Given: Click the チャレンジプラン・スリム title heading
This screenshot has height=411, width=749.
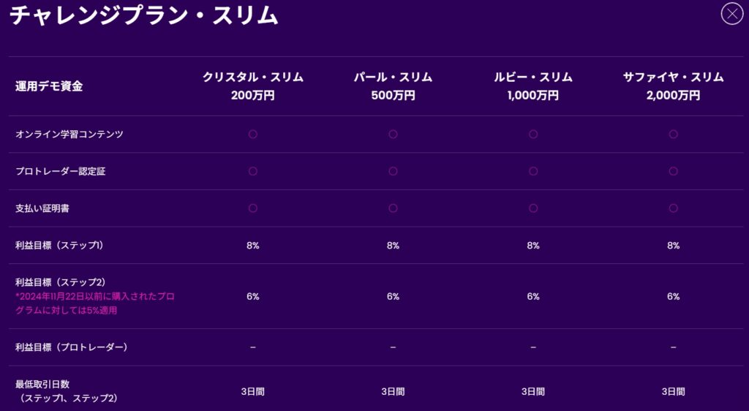Looking at the screenshot, I should (x=144, y=15).
